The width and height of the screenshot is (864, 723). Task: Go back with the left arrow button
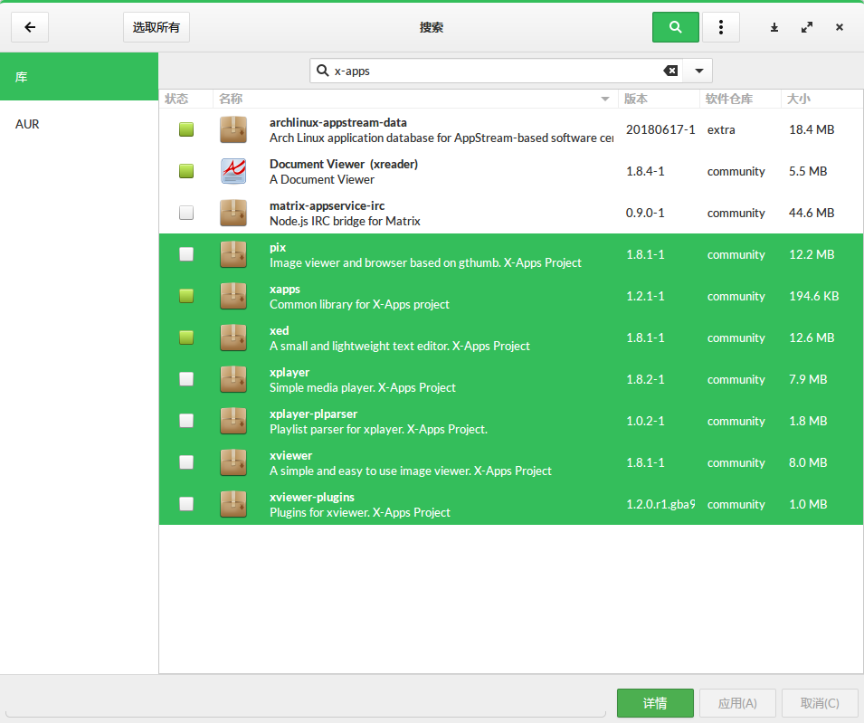pyautogui.click(x=30, y=27)
